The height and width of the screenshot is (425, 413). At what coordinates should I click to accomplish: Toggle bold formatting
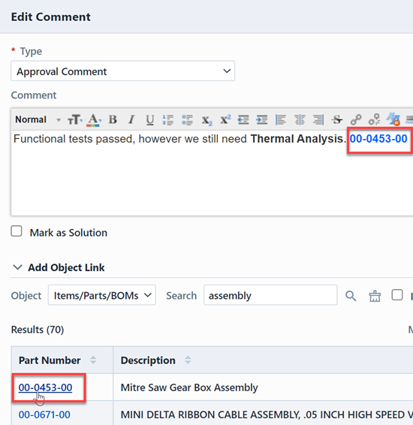pos(113,119)
